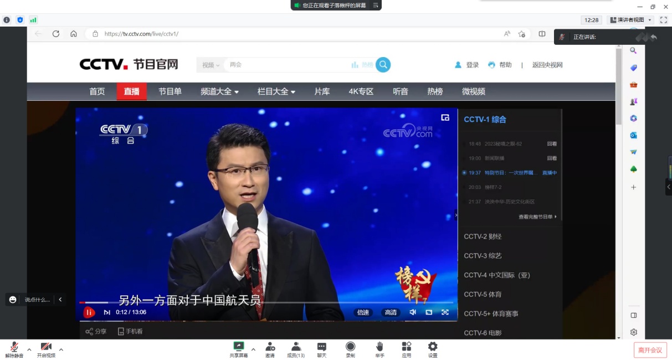Open Outlook icon in browser sidebar
672x360 pixels.
tap(633, 135)
